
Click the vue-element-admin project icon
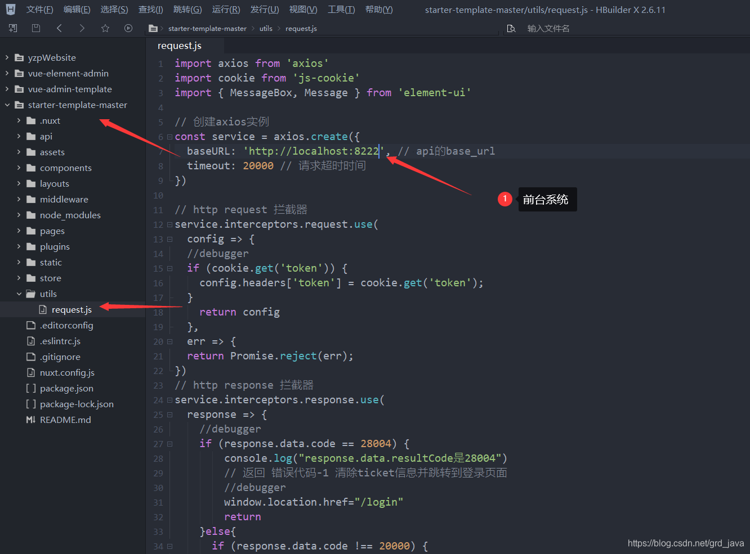tap(19, 73)
